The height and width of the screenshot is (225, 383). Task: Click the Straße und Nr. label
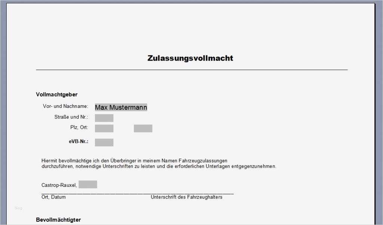(71, 117)
